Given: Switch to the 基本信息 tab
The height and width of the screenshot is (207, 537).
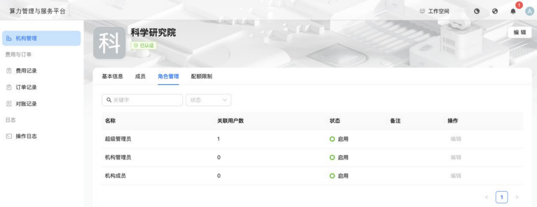Looking at the screenshot, I should [112, 76].
